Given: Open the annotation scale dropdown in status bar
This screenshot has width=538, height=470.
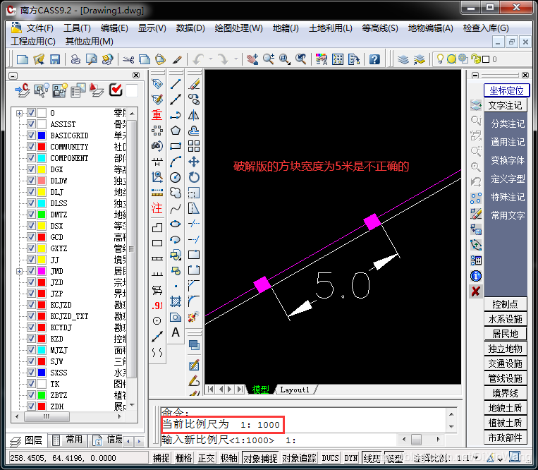Looking at the screenshot, I should point(475,458).
